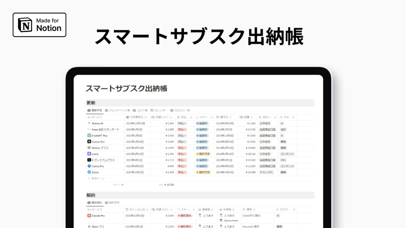Open 開発 category tag in Cursor Pro row

[x=283, y=142]
